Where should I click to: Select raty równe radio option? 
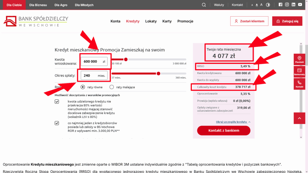83,87
